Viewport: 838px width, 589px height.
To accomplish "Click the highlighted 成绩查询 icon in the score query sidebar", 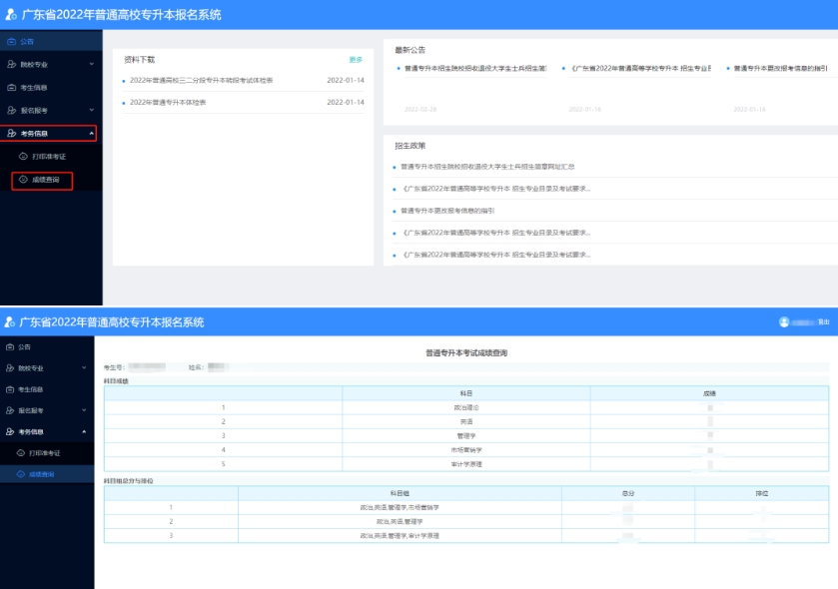I will (20, 474).
